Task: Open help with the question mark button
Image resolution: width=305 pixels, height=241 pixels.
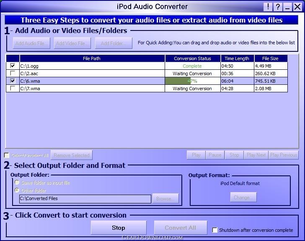Action: click(278, 7)
